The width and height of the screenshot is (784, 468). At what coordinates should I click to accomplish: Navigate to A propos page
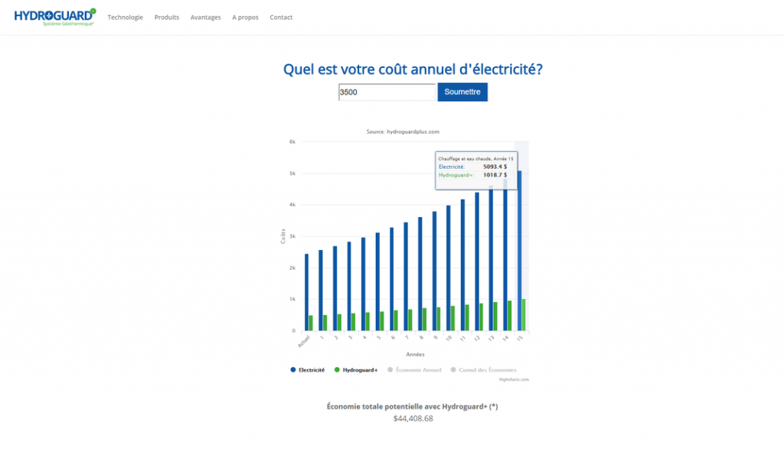(x=245, y=18)
